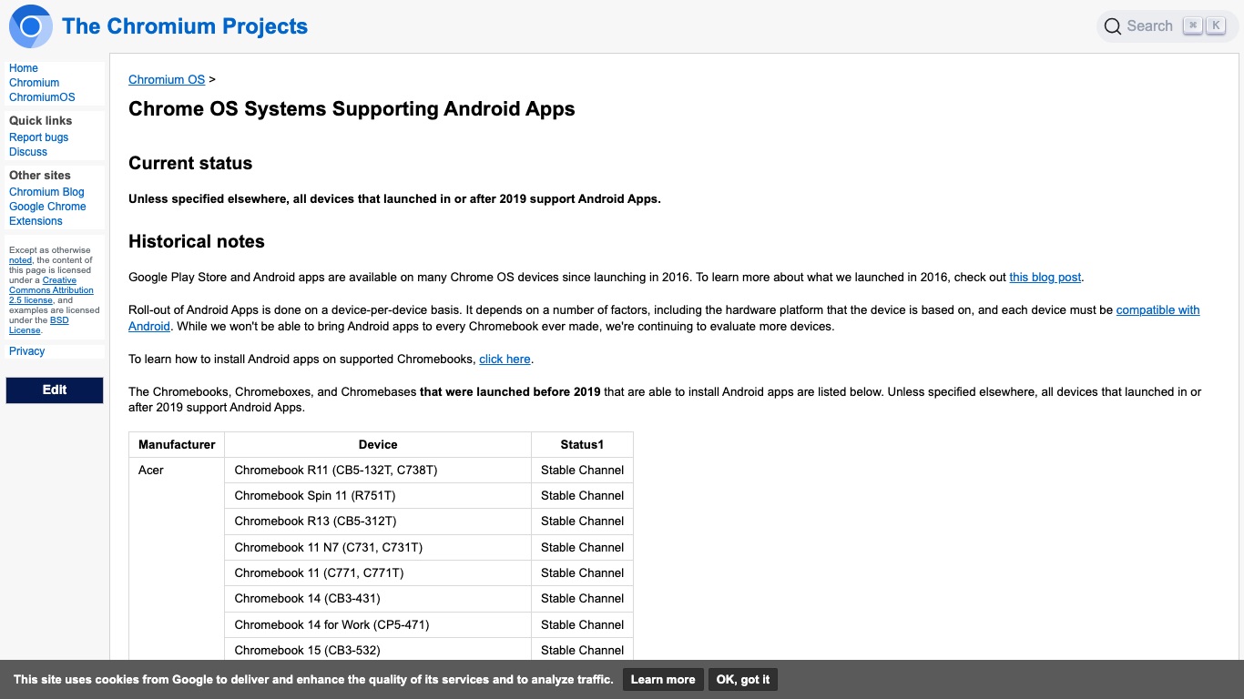Select Chromebook 11 N7 (C731, C731T) cell

[378, 548]
